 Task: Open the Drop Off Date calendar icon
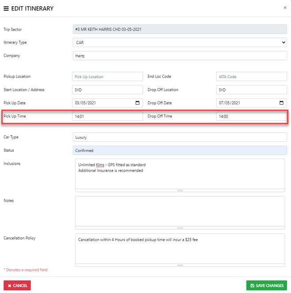tap(281, 103)
